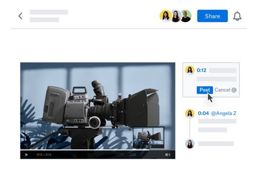The height and width of the screenshot is (173, 259).
Task: Open the @Angela Z mention
Action: coord(224,114)
